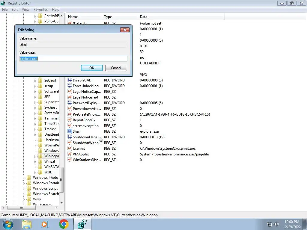Launch Windows Media Player from taskbar
This screenshot has width=307, height=230.
(x=45, y=224)
